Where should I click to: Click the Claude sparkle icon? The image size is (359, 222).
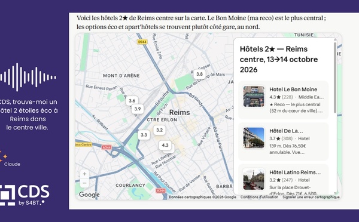3,156
